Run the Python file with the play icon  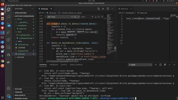[x=103, y=9]
